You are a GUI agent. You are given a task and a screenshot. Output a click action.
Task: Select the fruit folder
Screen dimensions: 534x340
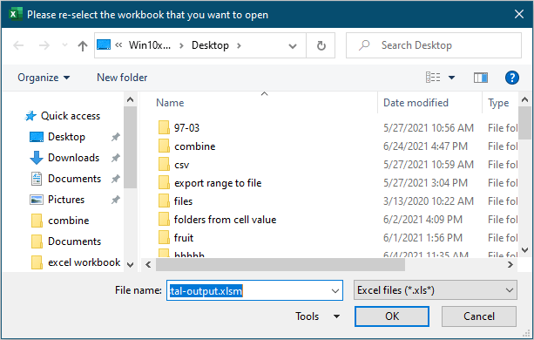[184, 238]
